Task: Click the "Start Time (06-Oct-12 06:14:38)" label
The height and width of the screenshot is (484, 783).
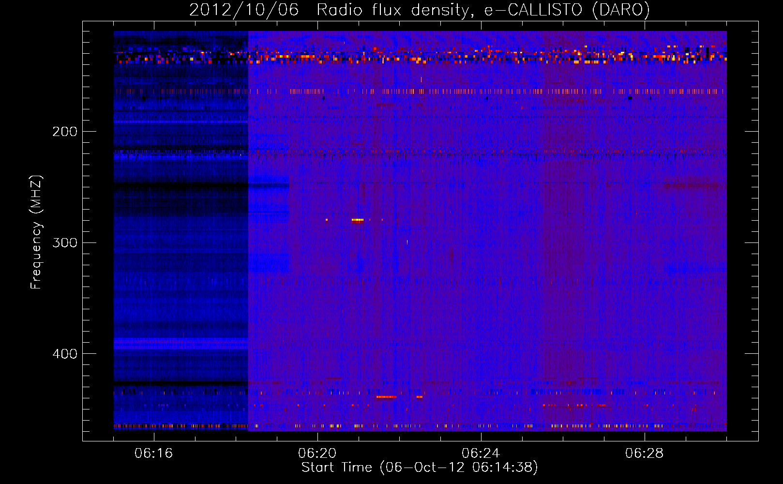Action: [420, 468]
